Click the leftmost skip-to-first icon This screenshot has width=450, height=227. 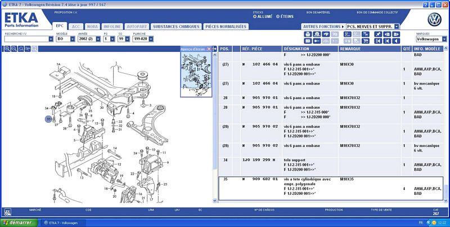point(378,41)
